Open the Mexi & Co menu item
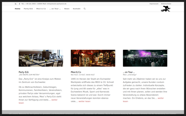The width and height of the screenshot is (186, 116). 41,9
